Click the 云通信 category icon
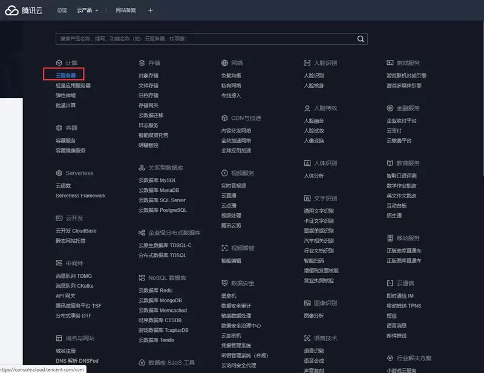The width and height of the screenshot is (484, 373). pos(390,283)
